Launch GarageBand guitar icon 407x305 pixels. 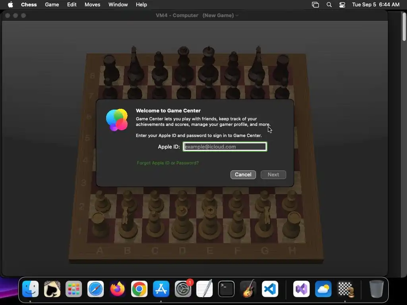pos(248,289)
